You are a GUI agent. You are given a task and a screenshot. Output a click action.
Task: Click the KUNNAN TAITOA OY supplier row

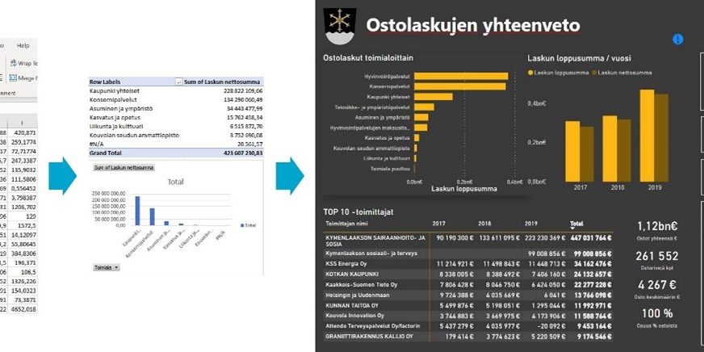(468, 305)
